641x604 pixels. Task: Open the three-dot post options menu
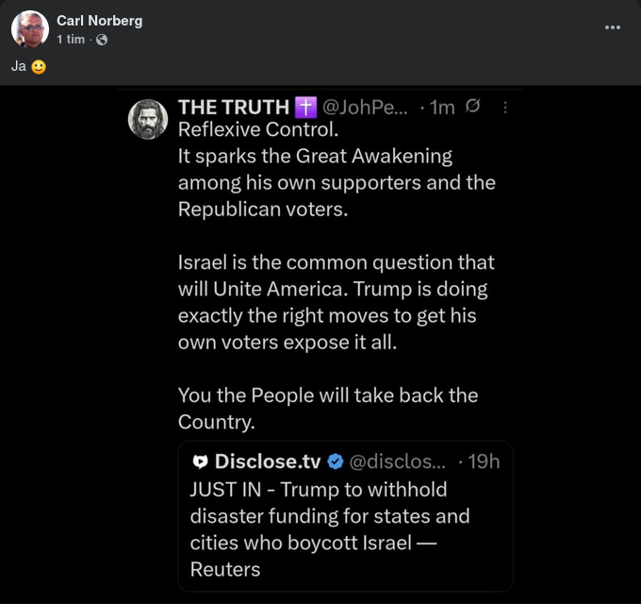[x=613, y=27]
